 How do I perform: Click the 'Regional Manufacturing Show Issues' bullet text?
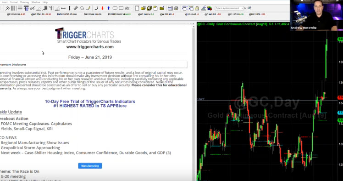point(35,143)
